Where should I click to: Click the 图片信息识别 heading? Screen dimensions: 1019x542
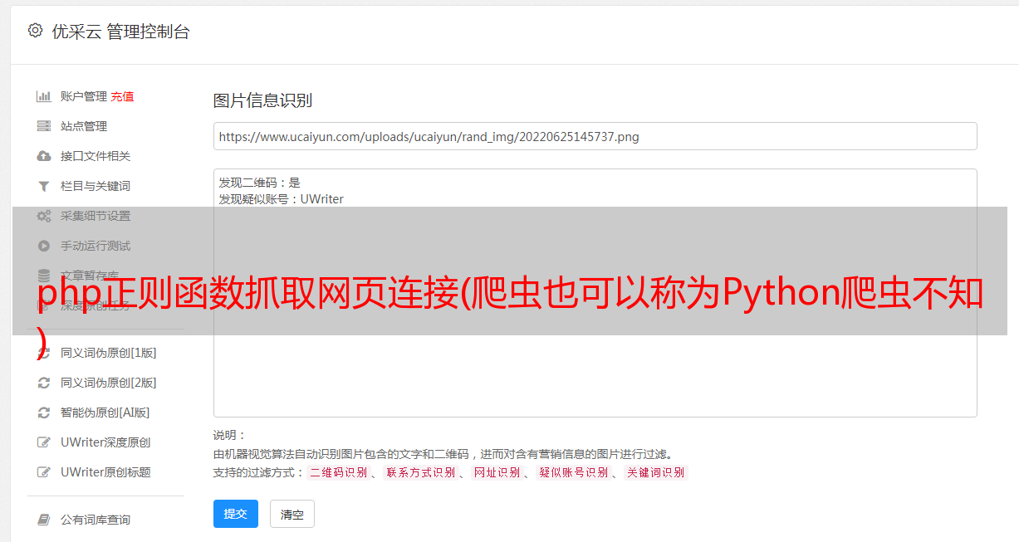click(262, 100)
